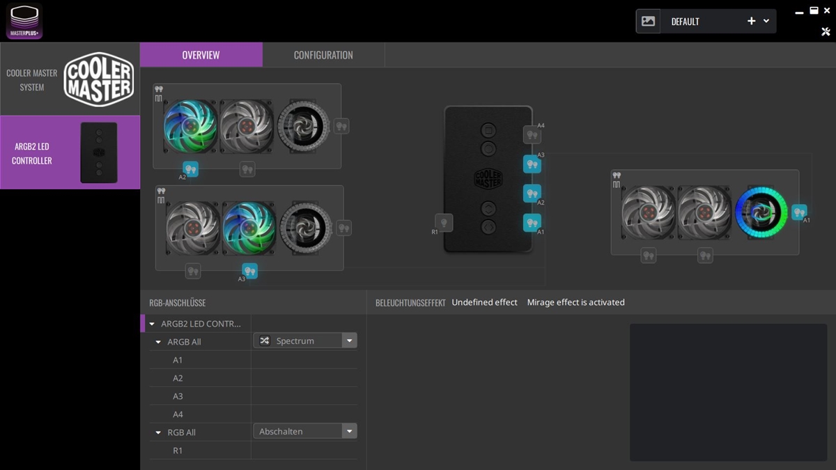Collapse the RGB All tree node
This screenshot has width=836, height=470.
point(159,432)
